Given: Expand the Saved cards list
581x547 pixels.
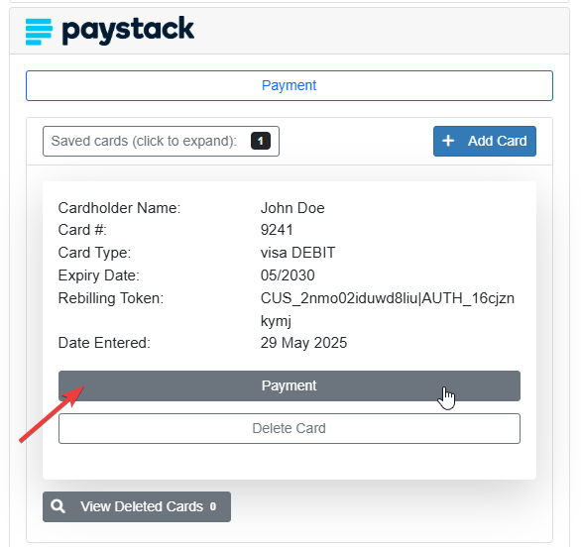Looking at the screenshot, I should pos(161,141).
